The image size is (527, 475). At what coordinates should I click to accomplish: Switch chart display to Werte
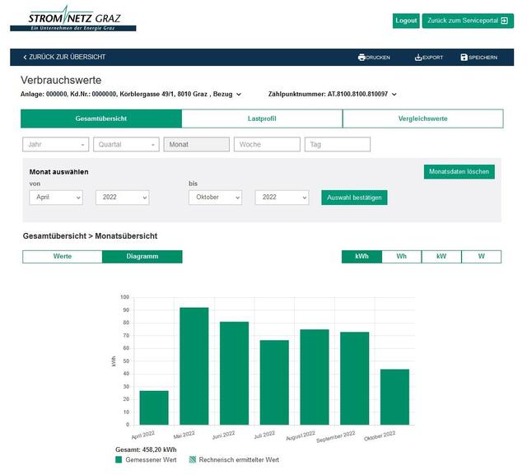coord(63,257)
